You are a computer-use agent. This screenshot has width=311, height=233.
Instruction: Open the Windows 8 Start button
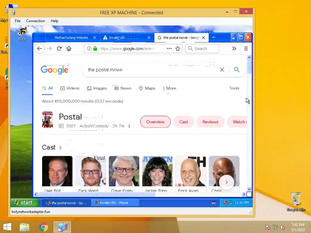pyautogui.click(x=7, y=227)
